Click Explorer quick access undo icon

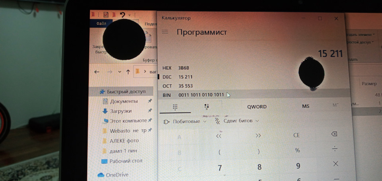point(123,15)
